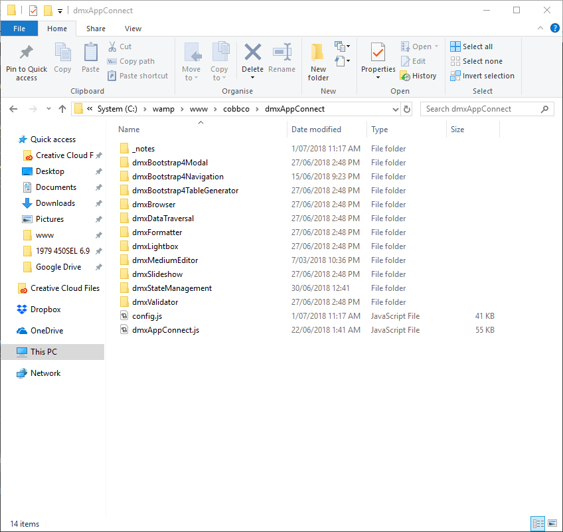Click www in the address path
The width and height of the screenshot is (563, 532).
(x=199, y=109)
